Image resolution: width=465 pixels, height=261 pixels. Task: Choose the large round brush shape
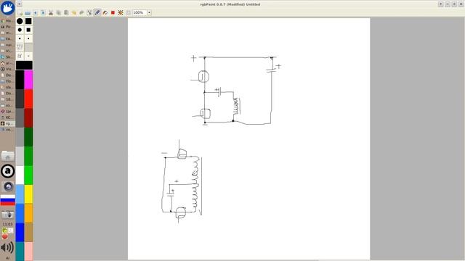tap(20, 21)
